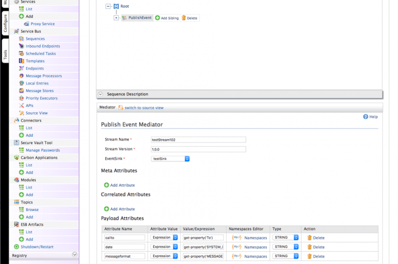
Task: Expand the Sequence Description section
Action: tap(99, 94)
